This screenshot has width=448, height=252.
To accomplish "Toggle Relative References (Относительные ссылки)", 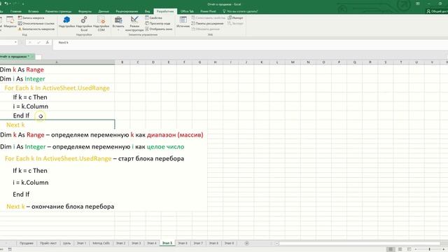I will tap(36, 23).
